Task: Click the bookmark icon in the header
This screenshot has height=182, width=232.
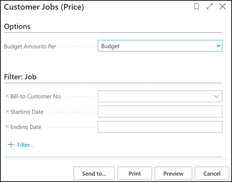Action: point(196,6)
